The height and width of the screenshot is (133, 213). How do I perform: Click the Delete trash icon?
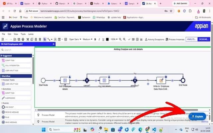coord(40,39)
